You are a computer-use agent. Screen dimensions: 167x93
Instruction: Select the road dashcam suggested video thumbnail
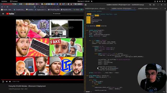[66, 29]
